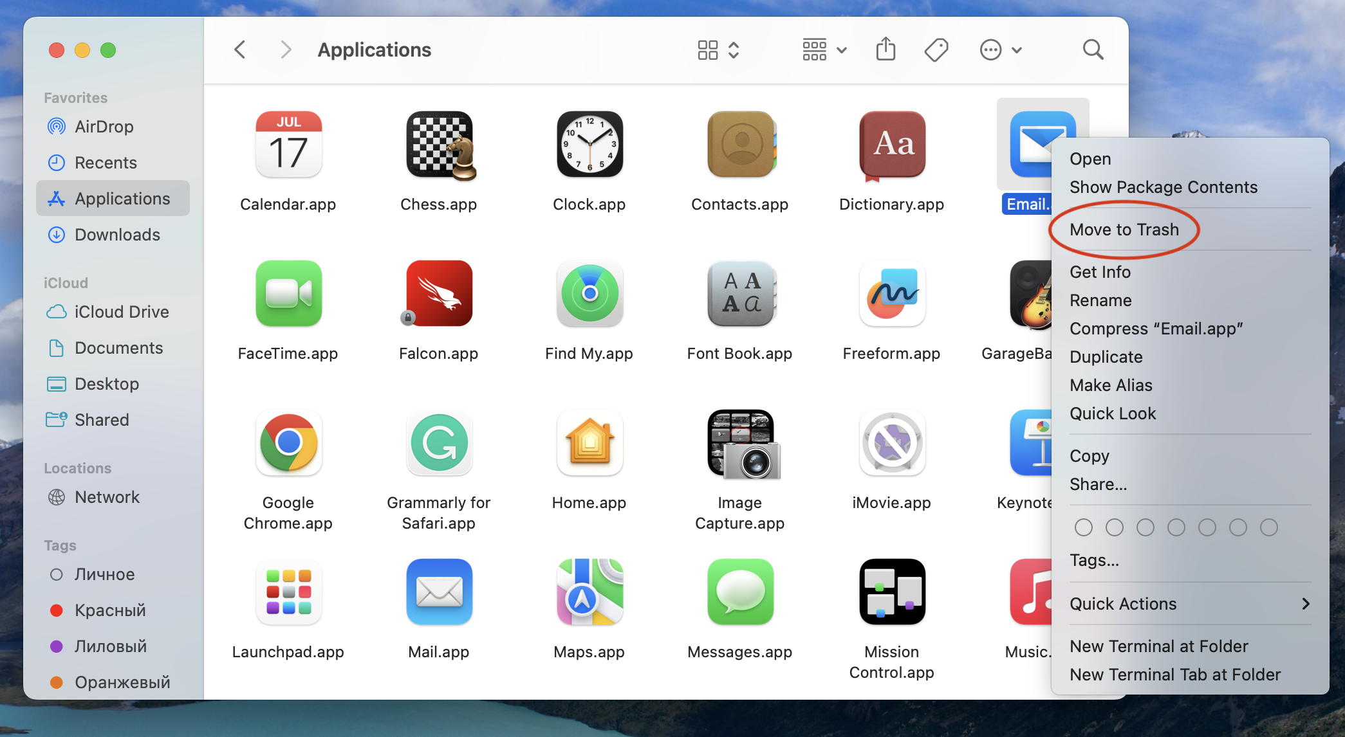1345x737 pixels.
Task: Open Documents in sidebar
Action: tap(113, 348)
